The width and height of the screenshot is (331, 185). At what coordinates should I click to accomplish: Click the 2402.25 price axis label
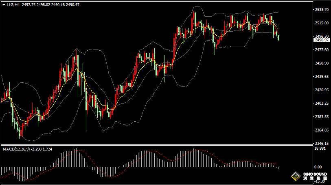coord(322,103)
